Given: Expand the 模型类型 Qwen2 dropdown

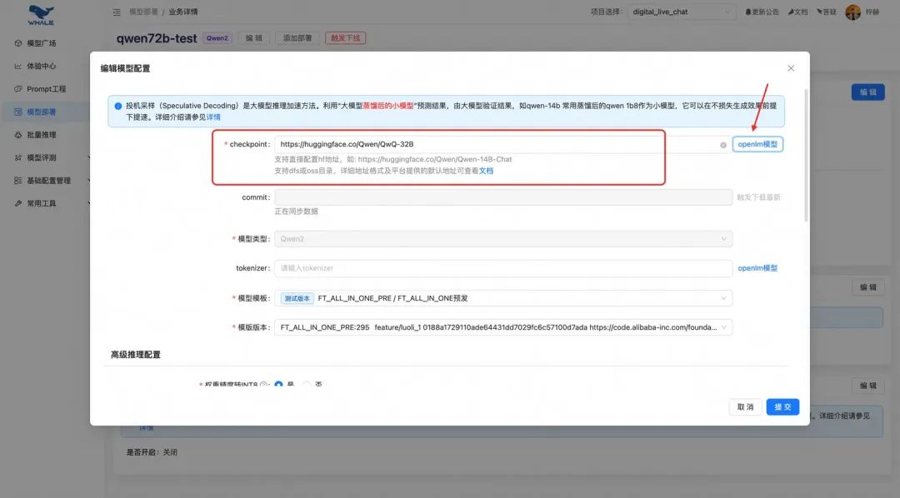Looking at the screenshot, I should (x=500, y=240).
